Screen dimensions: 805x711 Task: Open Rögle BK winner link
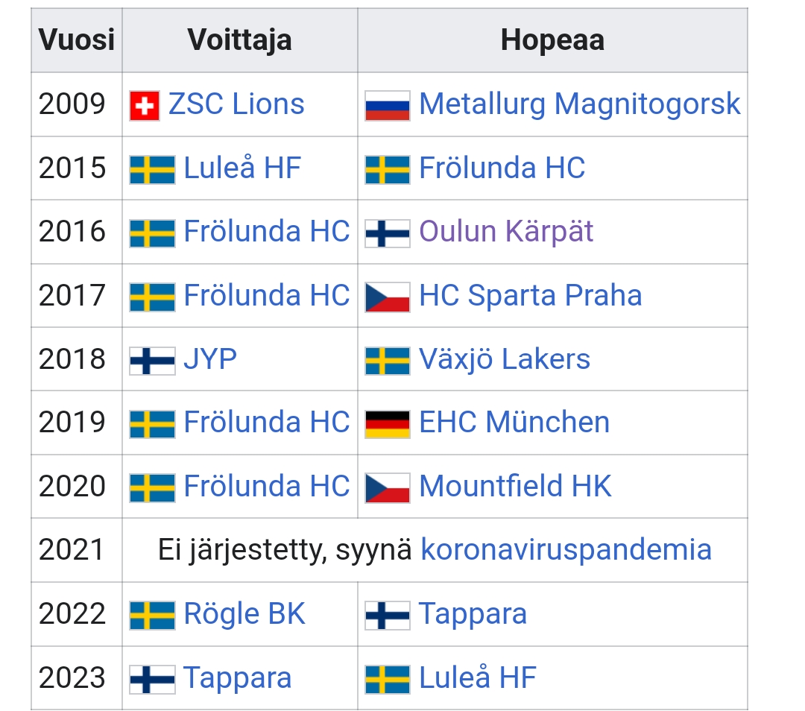(244, 614)
